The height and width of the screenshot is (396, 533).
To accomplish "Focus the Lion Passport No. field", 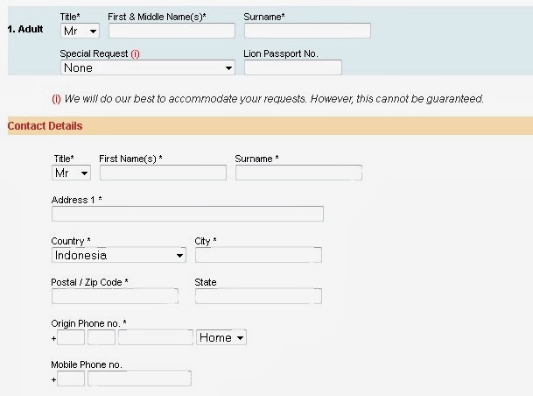I will (292, 67).
